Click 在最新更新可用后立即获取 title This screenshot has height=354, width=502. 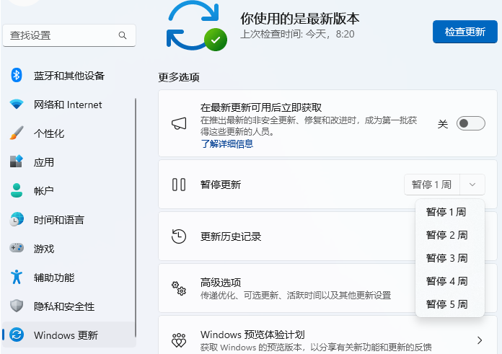[261, 107]
